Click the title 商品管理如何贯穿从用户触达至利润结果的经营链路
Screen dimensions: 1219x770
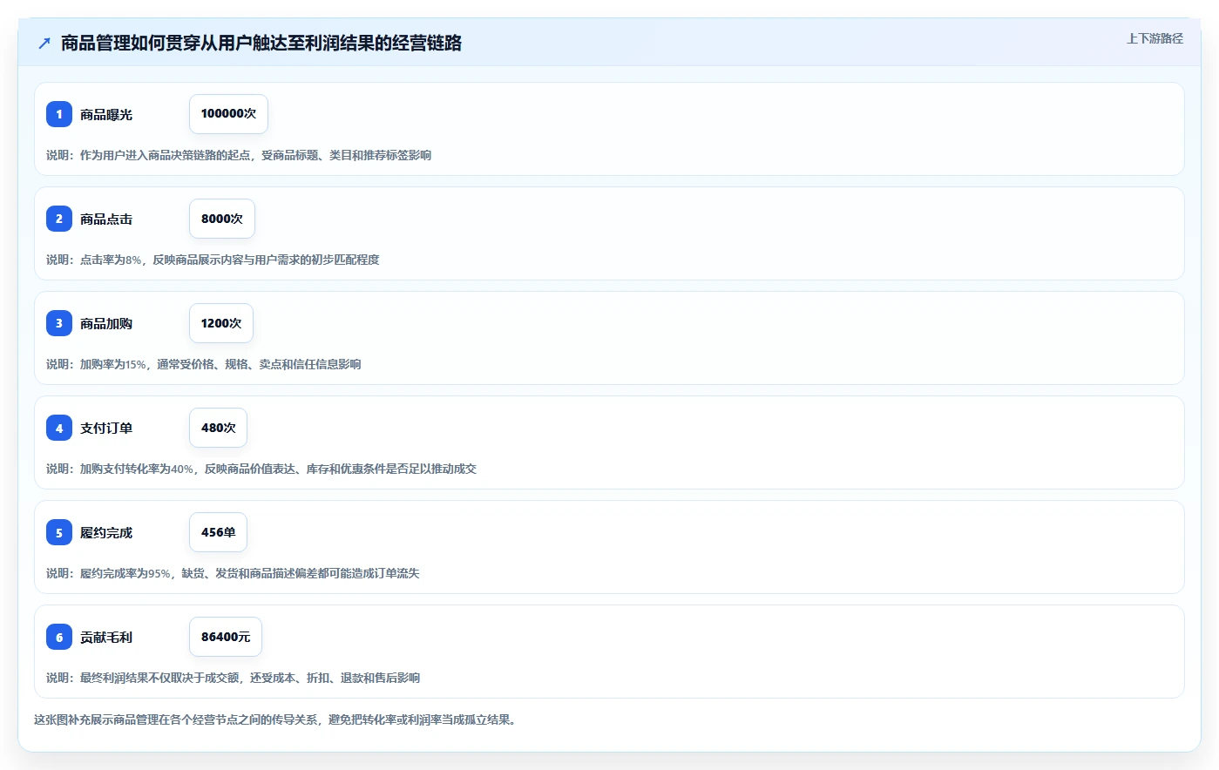tap(261, 43)
